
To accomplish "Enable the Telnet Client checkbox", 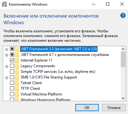I will [x=12, y=83].
